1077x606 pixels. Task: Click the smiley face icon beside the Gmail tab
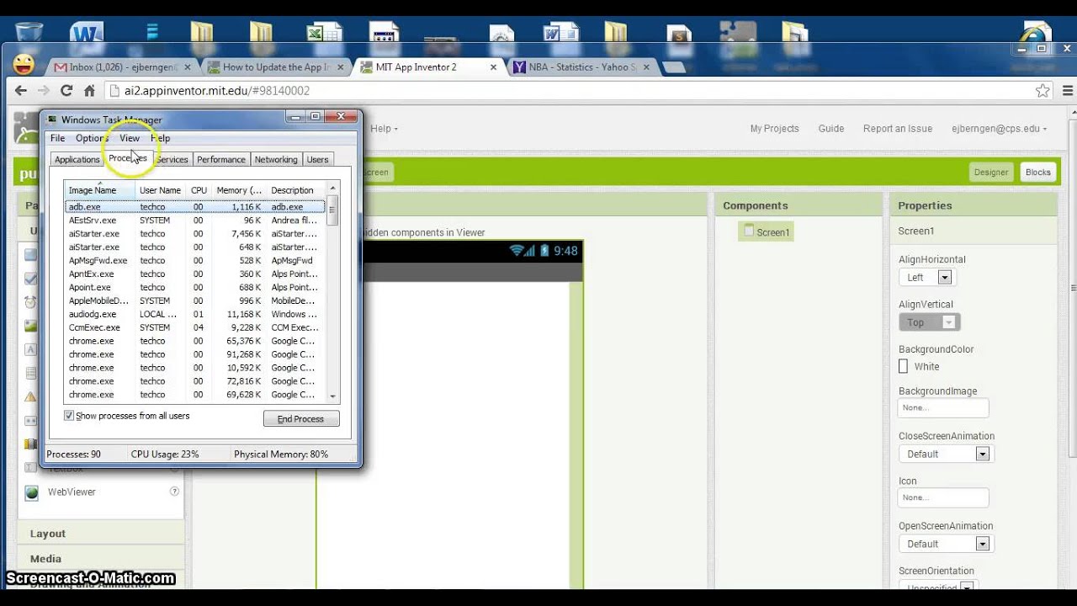24,64
